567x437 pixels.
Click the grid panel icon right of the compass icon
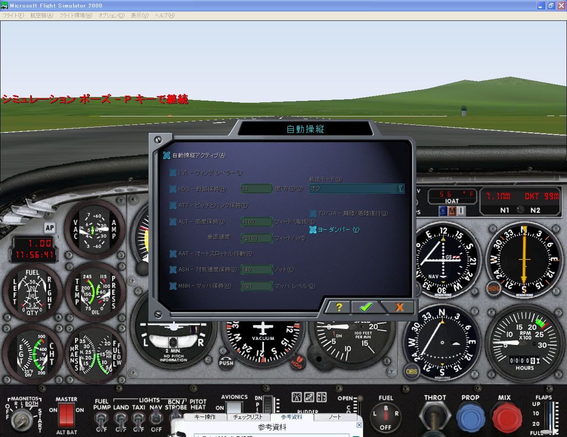(322, 397)
